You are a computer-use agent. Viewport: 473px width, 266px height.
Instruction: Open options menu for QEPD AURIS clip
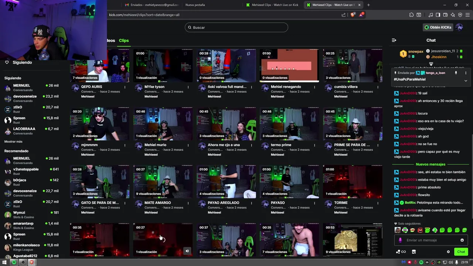point(125,87)
